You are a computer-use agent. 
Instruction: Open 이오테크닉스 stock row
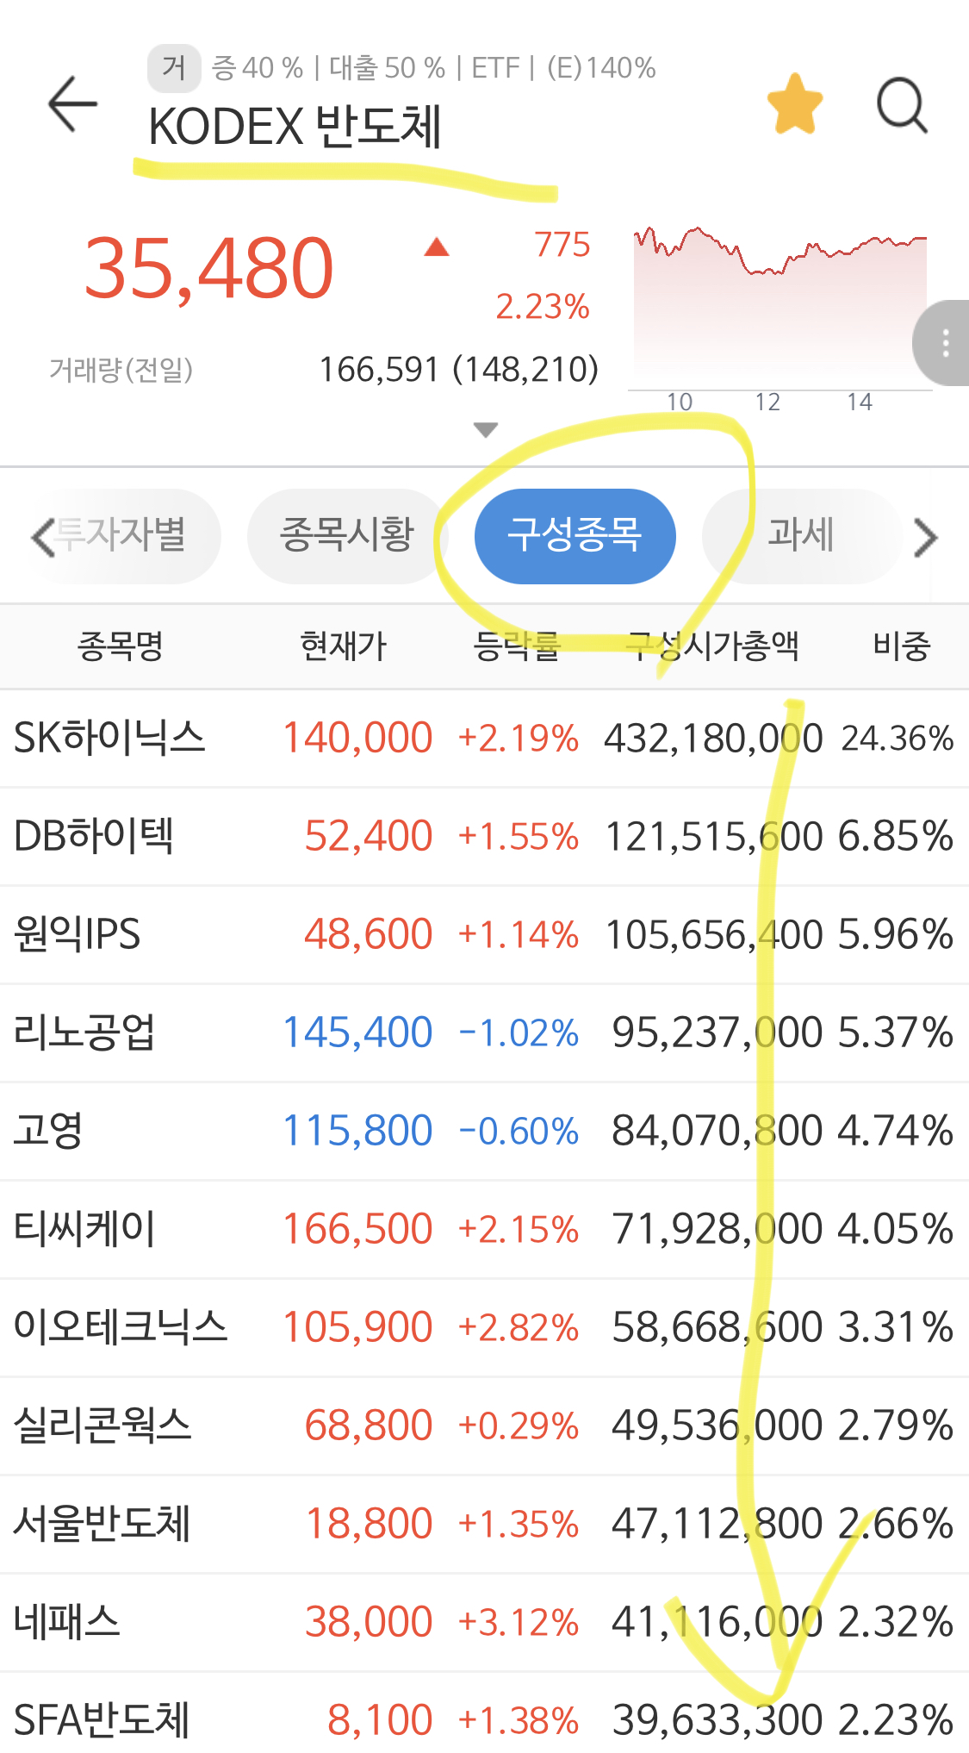[x=484, y=1328]
